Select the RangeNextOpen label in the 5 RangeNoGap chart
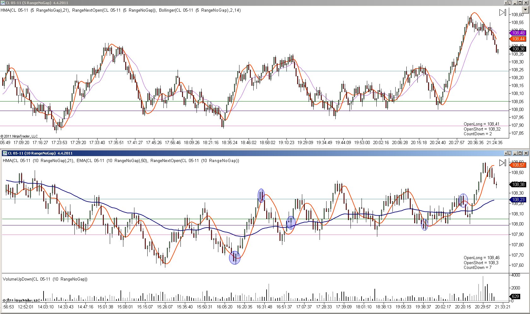The width and height of the screenshot is (530, 314). click(x=114, y=10)
